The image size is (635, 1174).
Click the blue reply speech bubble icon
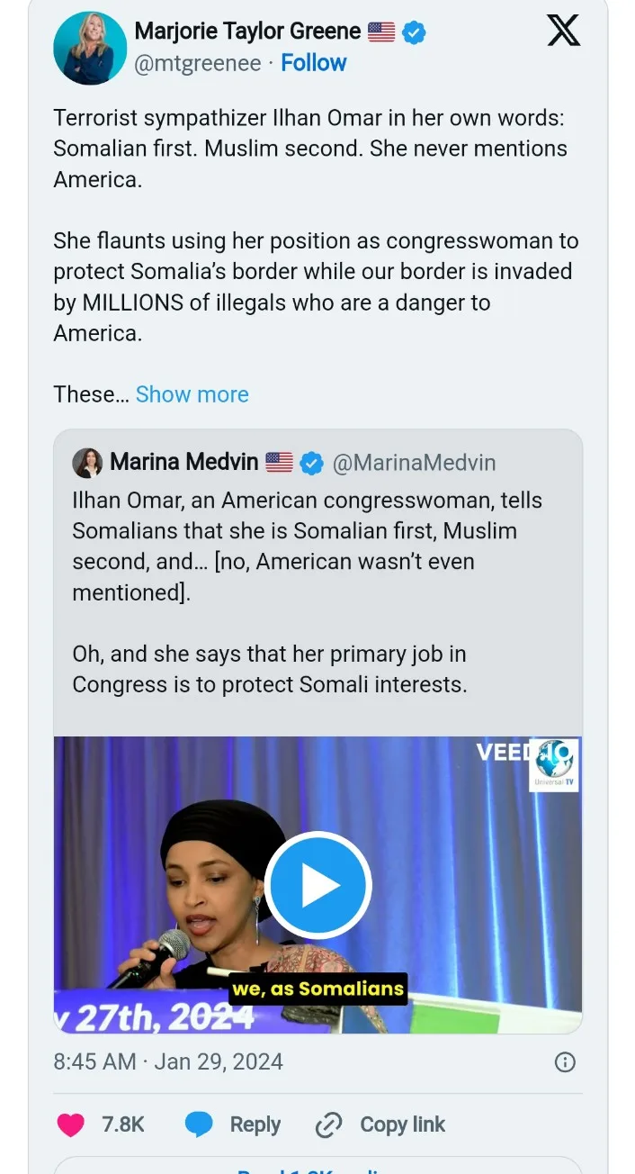coord(200,1124)
